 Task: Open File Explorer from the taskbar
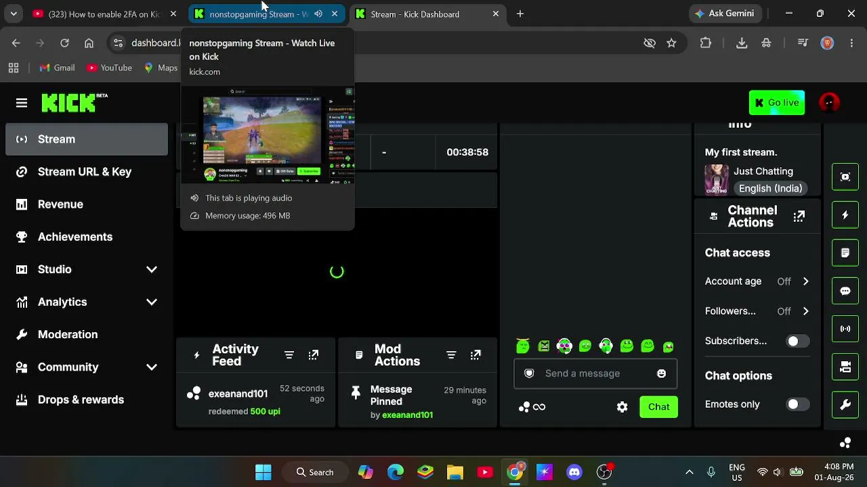(455, 472)
